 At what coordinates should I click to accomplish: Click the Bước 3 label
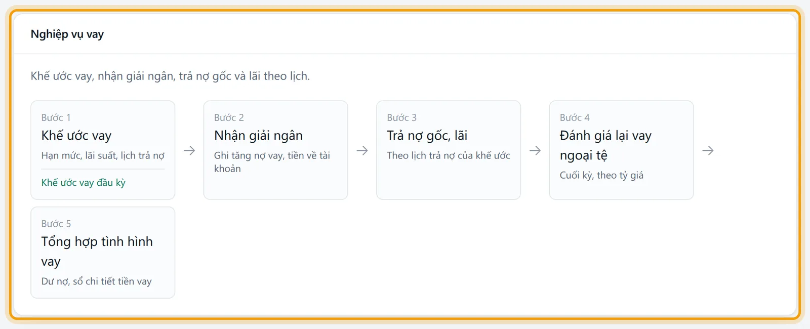tap(402, 117)
